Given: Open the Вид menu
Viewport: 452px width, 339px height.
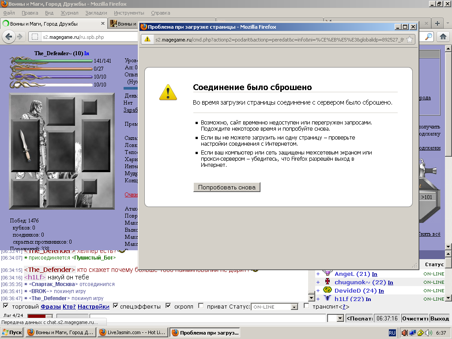Looking at the screenshot, I should pyautogui.click(x=49, y=13).
